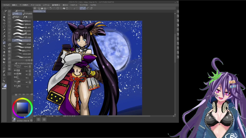
Task: Select the Ruler tool
Action: [4, 72]
